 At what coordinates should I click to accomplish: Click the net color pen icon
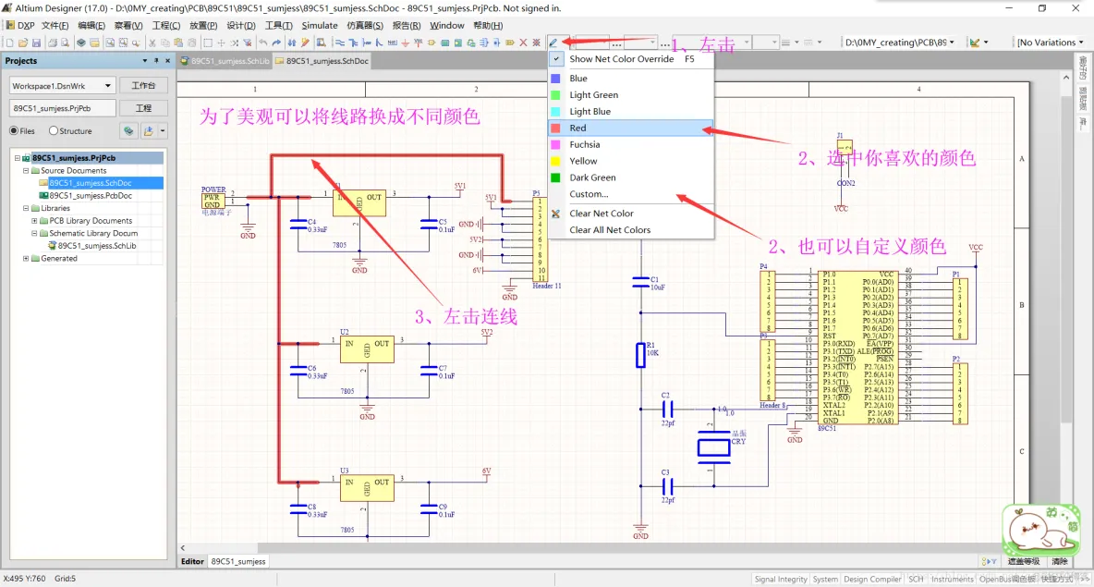[553, 43]
